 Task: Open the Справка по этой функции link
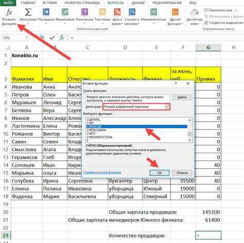pos(102,172)
